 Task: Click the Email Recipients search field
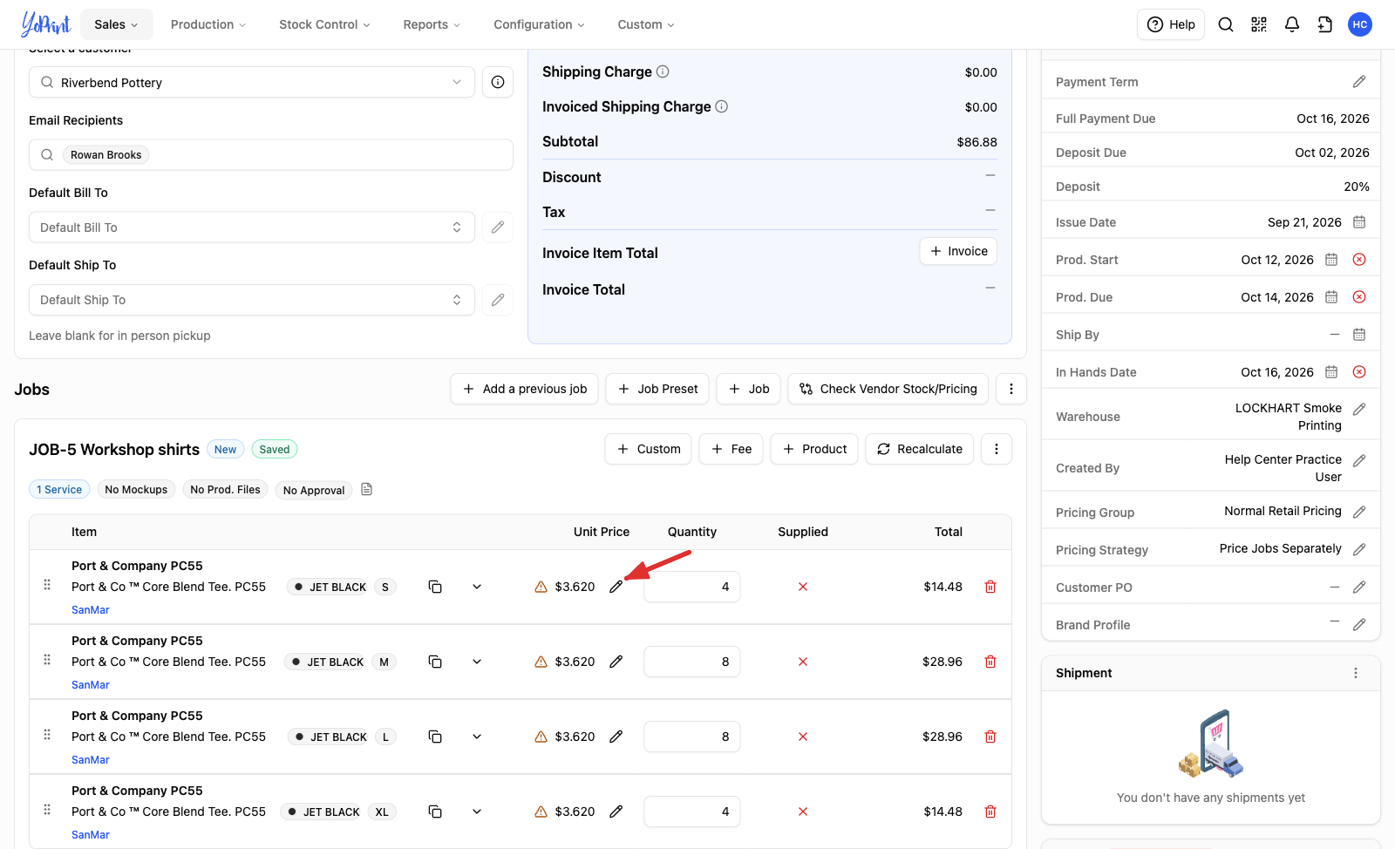point(271,155)
